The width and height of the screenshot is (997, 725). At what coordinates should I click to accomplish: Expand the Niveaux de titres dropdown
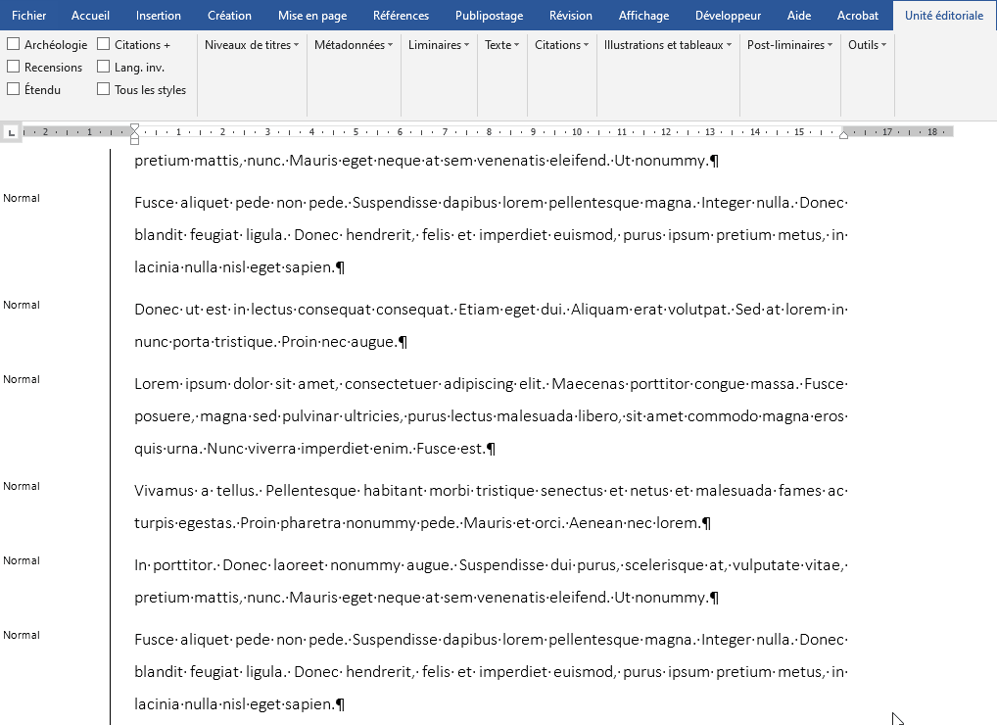coord(252,44)
